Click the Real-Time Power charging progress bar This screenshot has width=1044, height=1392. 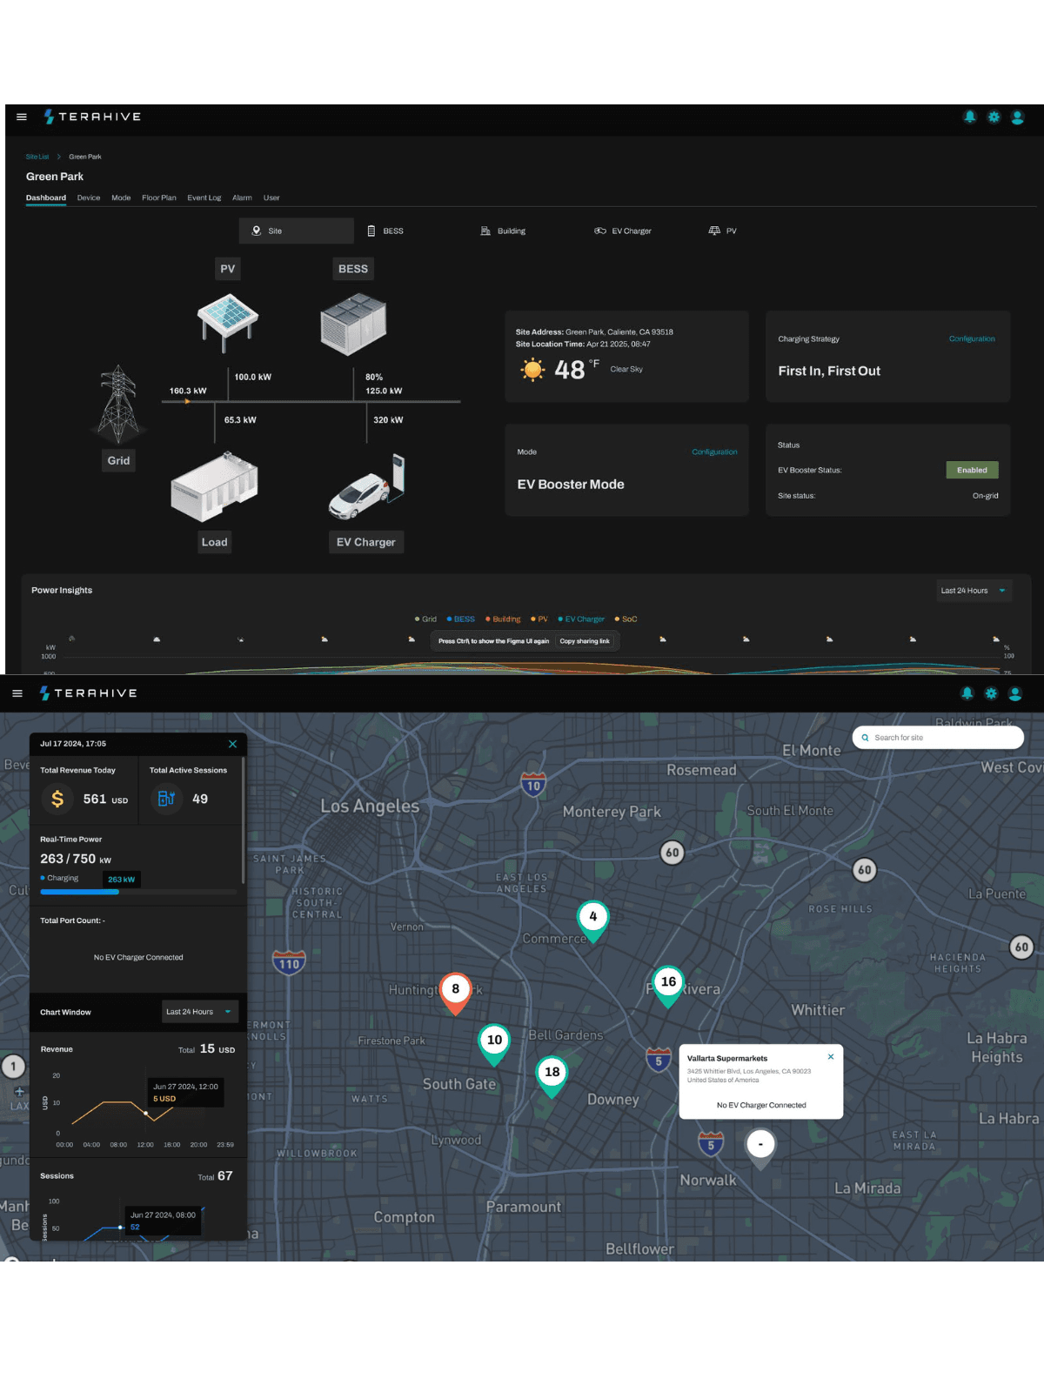(x=138, y=892)
